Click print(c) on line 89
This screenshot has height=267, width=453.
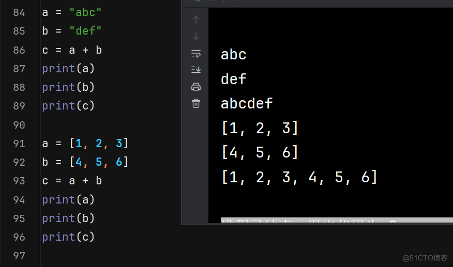[68, 106]
